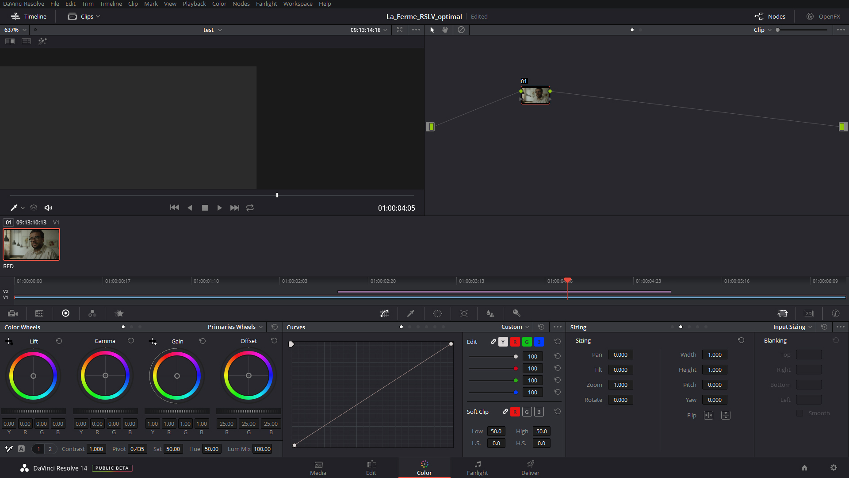
Task: Click the RED clip thumbnail on timeline
Action: coord(31,244)
